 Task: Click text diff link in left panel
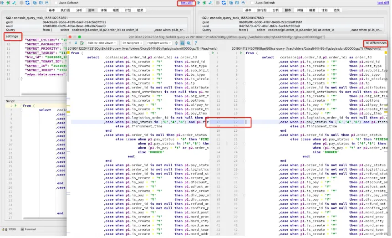187,3
